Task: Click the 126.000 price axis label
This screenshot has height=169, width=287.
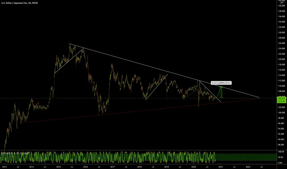Action: (x=281, y=43)
